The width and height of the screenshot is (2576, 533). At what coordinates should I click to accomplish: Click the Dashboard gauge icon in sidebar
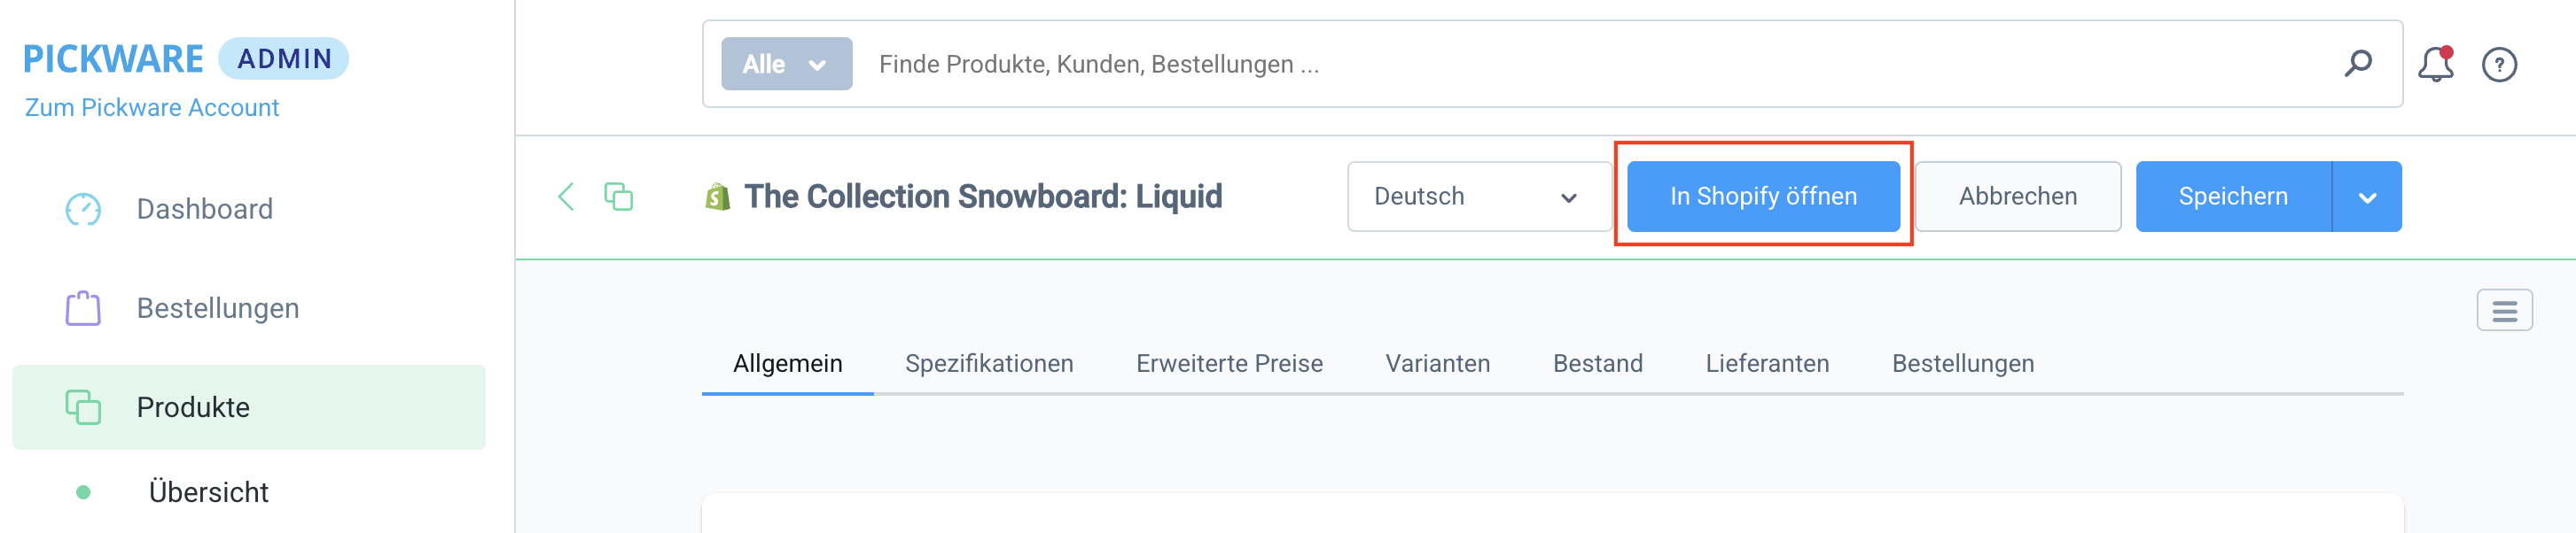tap(83, 210)
